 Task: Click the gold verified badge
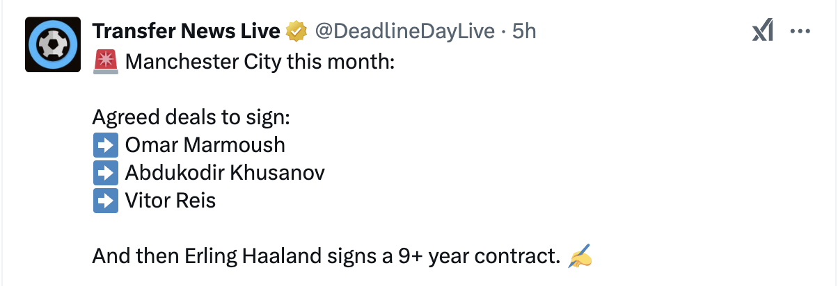pos(297,31)
